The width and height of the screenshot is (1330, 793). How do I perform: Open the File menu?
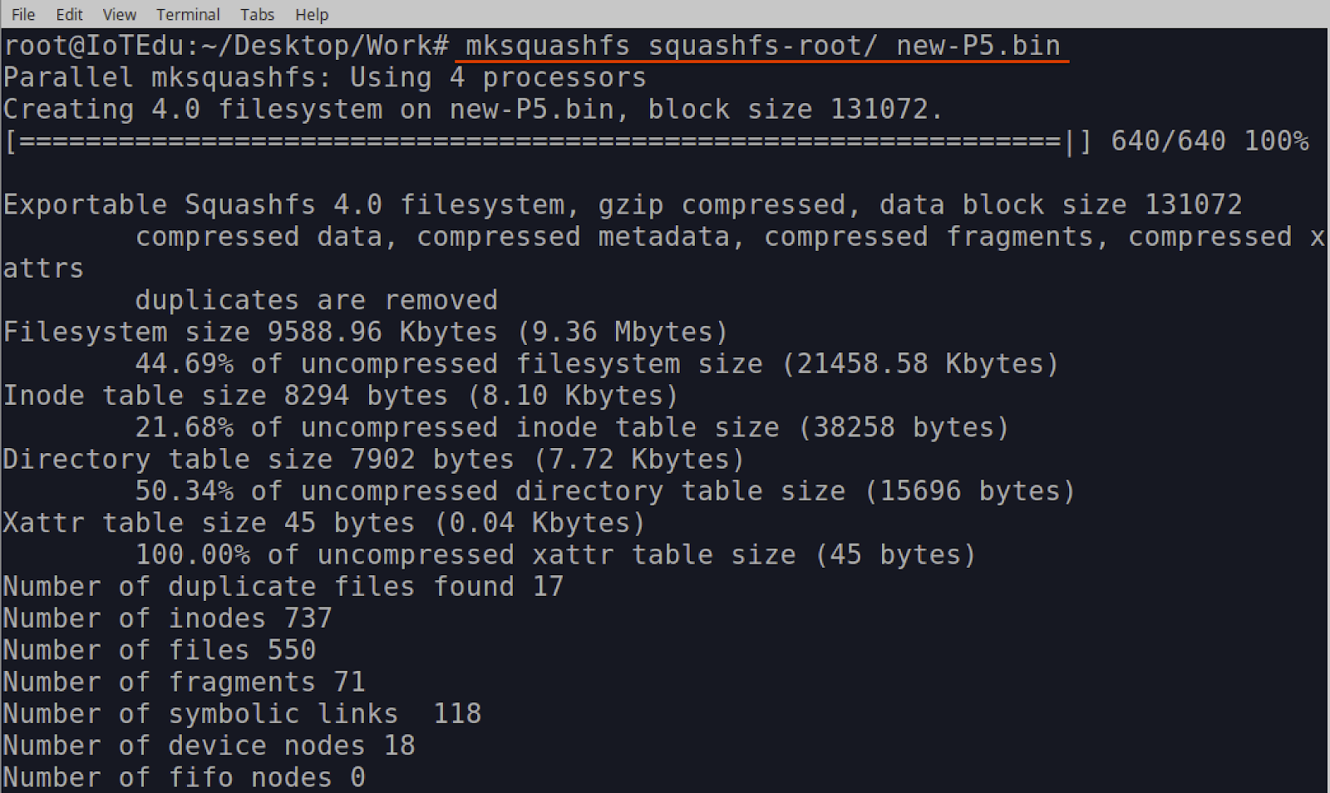23,14
